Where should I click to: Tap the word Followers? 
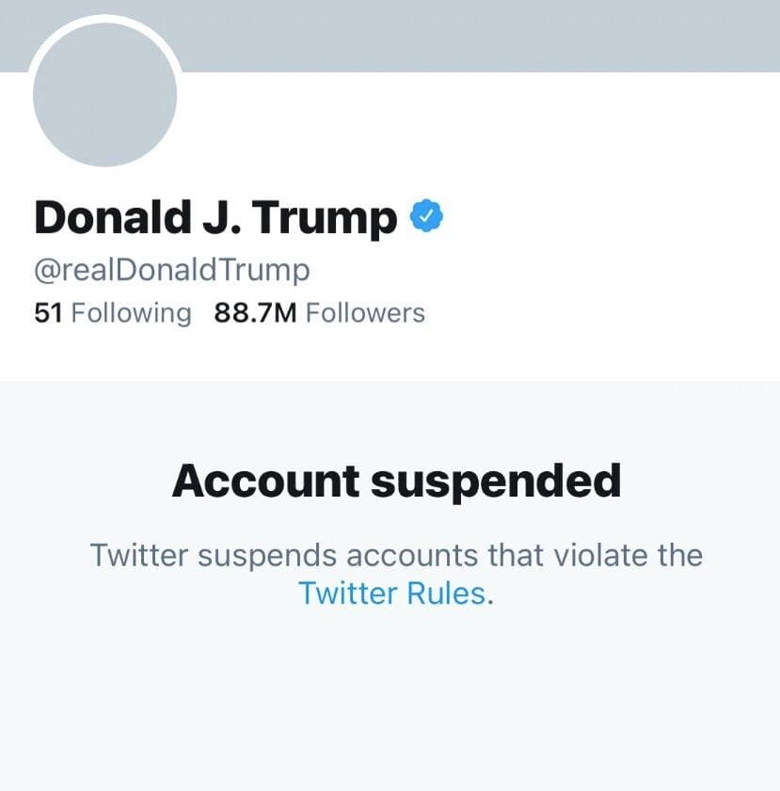(365, 312)
